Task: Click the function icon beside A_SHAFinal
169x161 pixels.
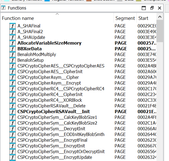Action: [x=13, y=26]
